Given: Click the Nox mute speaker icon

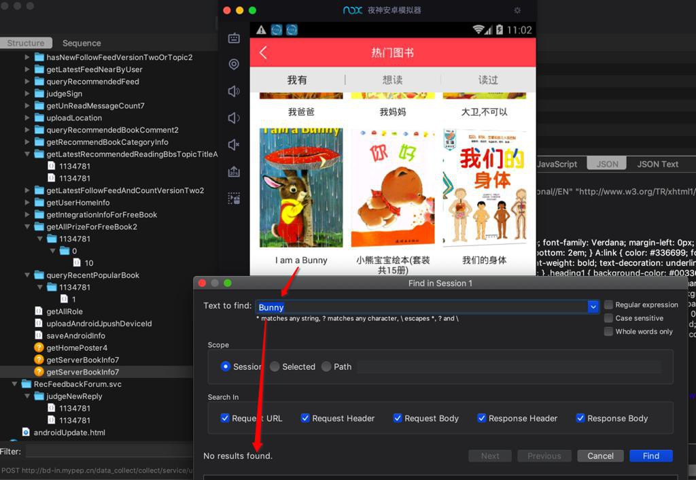Looking at the screenshot, I should tap(234, 144).
